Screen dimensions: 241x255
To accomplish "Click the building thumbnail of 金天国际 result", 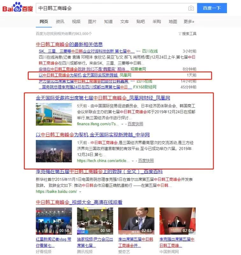I will [54, 114].
